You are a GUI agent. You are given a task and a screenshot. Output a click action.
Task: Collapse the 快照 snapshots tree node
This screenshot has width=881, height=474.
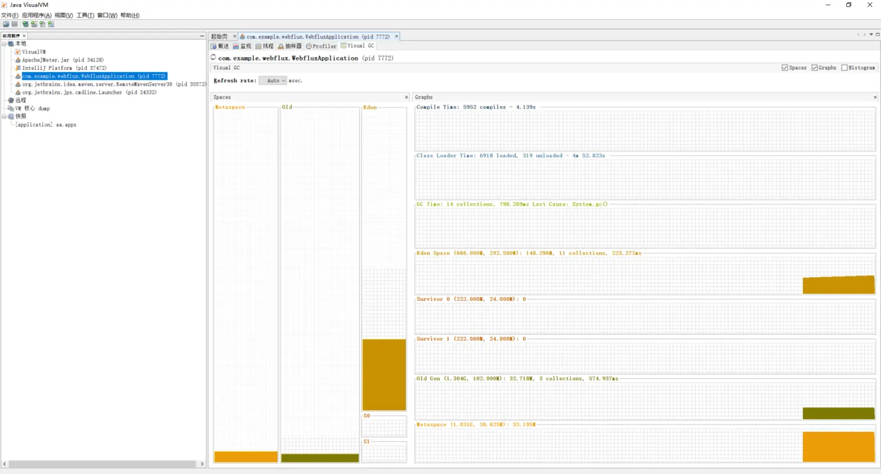(4, 116)
